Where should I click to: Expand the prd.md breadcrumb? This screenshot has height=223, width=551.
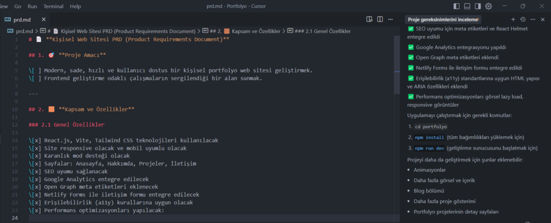tap(24, 31)
